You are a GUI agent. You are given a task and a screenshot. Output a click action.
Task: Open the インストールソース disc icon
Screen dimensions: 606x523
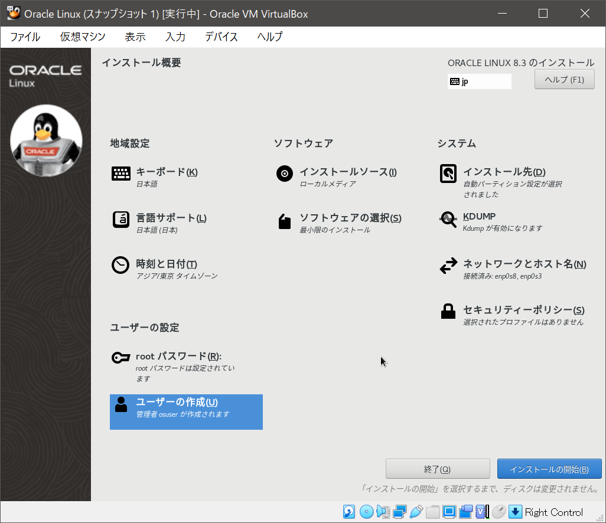tap(285, 174)
